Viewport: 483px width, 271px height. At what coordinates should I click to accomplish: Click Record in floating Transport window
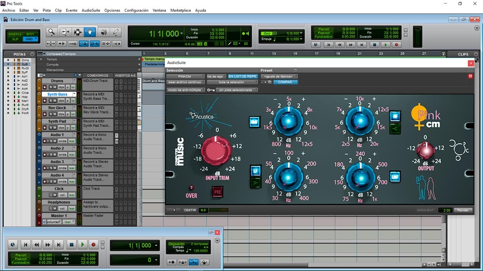pos(93,244)
